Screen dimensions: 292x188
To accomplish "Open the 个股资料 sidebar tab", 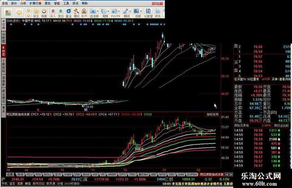I will (3, 66).
